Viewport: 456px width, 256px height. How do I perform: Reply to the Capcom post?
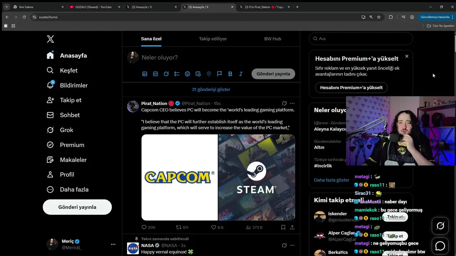[x=148, y=227]
